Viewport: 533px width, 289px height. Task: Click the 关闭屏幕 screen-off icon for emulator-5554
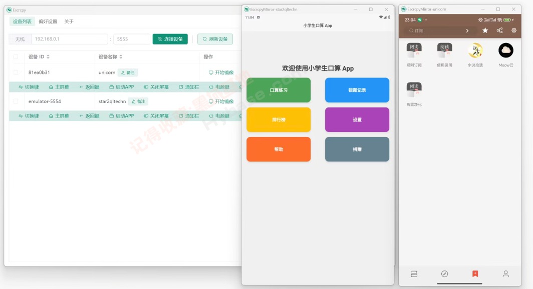pyautogui.click(x=145, y=115)
